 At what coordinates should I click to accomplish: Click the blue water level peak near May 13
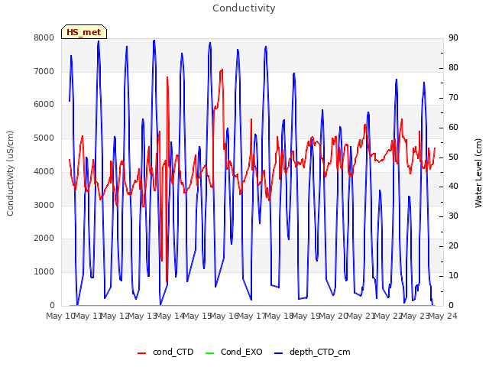pyautogui.click(x=154, y=41)
